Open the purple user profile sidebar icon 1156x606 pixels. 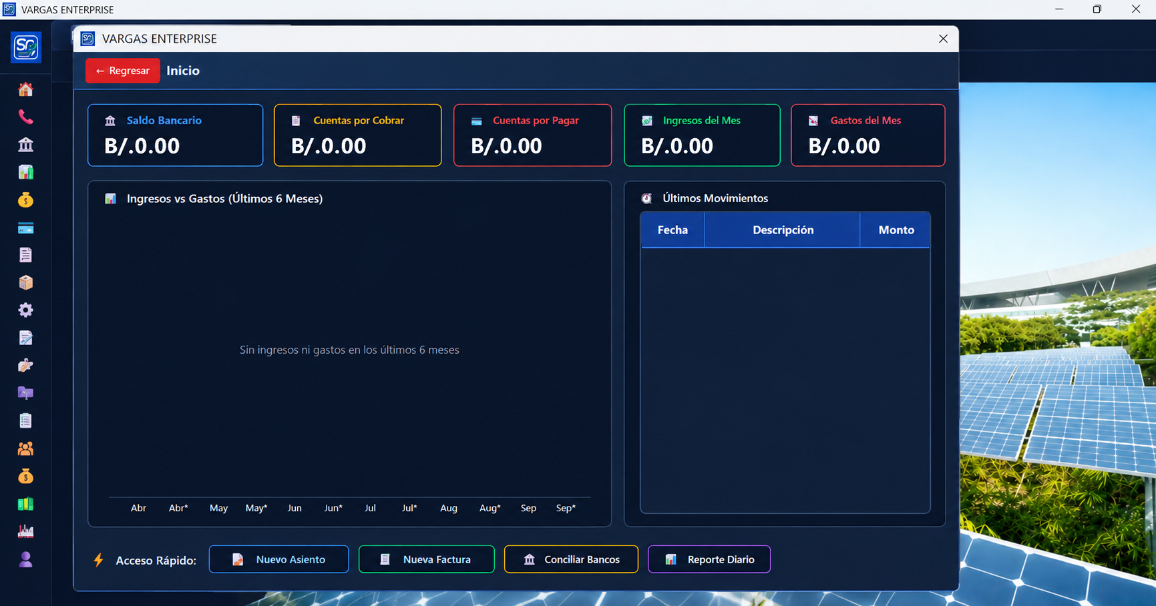pyautogui.click(x=25, y=559)
